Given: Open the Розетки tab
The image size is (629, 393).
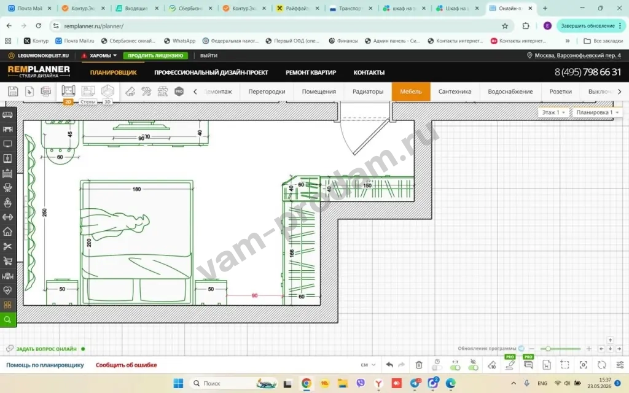Looking at the screenshot, I should (560, 91).
